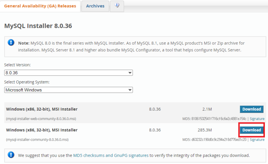This screenshot has height=164, width=268.
Task: Click the MD5 hash starting with d63232c190d0
Action: [x=219, y=139]
